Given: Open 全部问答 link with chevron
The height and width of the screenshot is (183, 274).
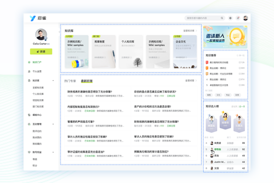Looking at the screenshot, I should (x=191, y=80).
